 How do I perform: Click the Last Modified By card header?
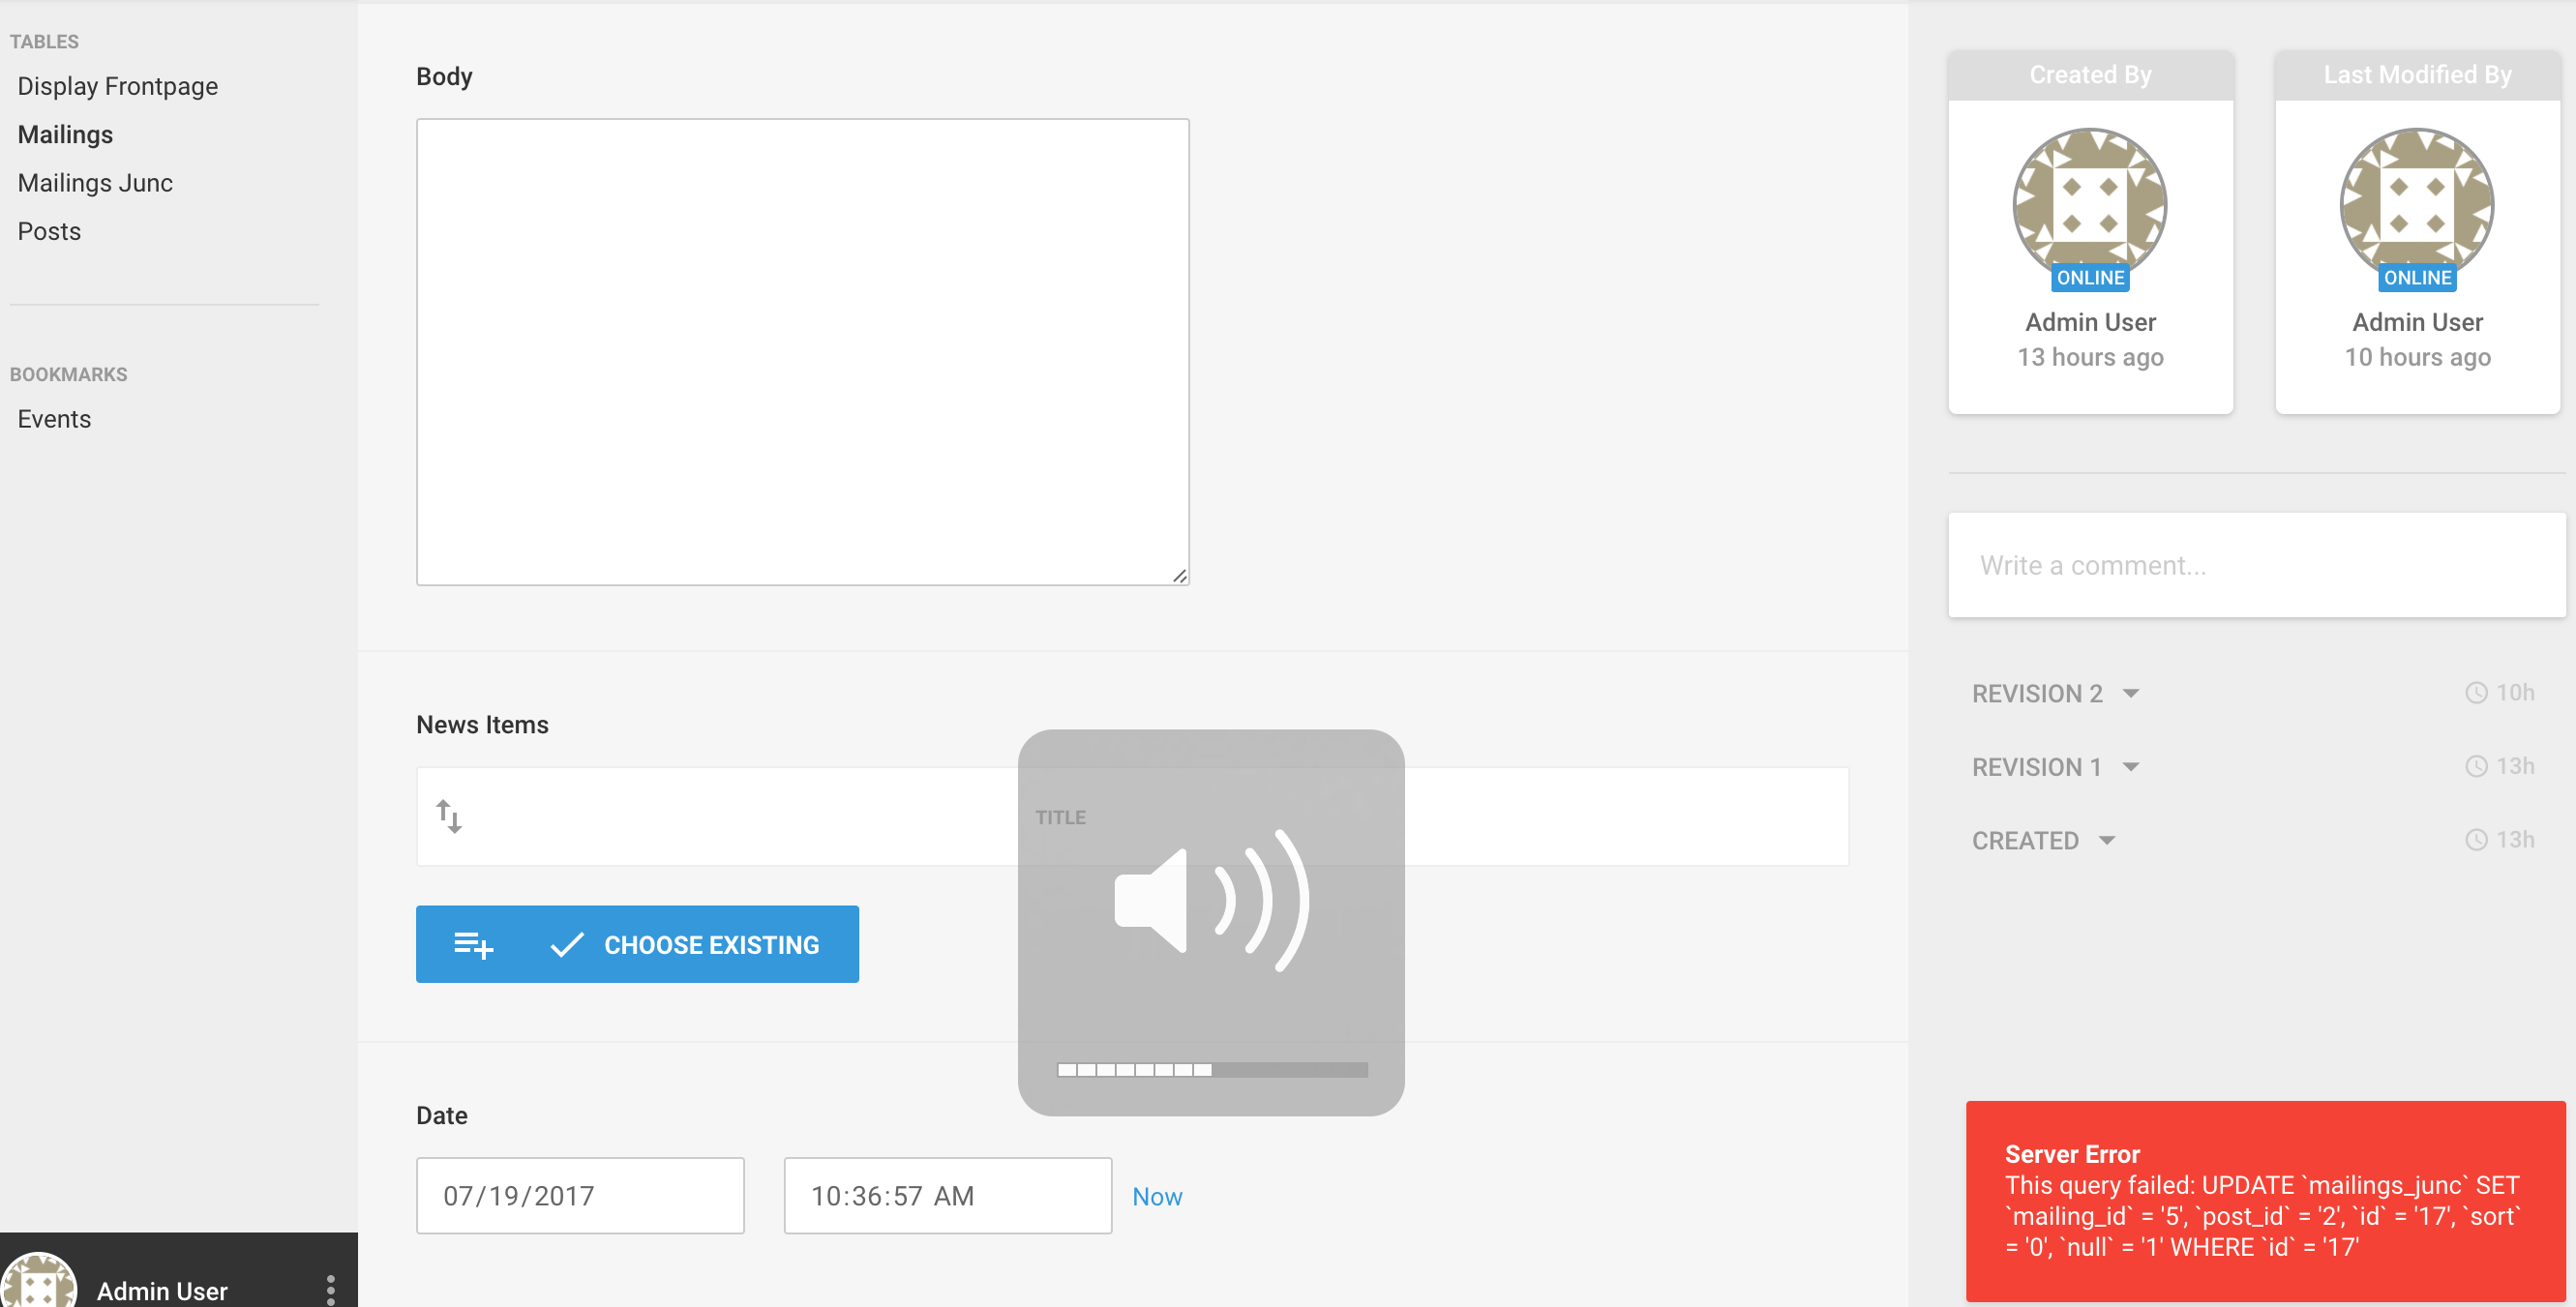(x=2416, y=75)
